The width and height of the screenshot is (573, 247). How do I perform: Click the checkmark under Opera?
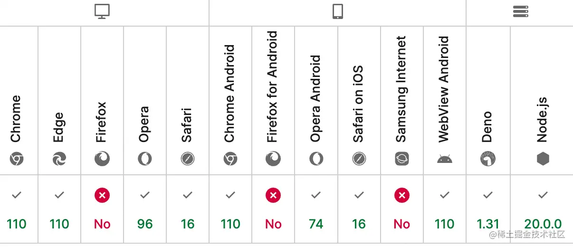pyautogui.click(x=145, y=195)
